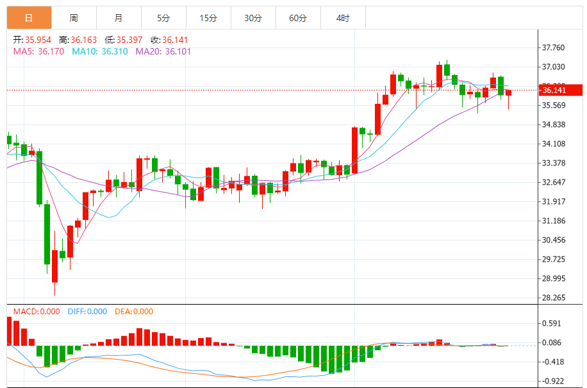The width and height of the screenshot is (587, 388).
Task: Click the MACD:0.000 indicator label
Action: (37, 312)
